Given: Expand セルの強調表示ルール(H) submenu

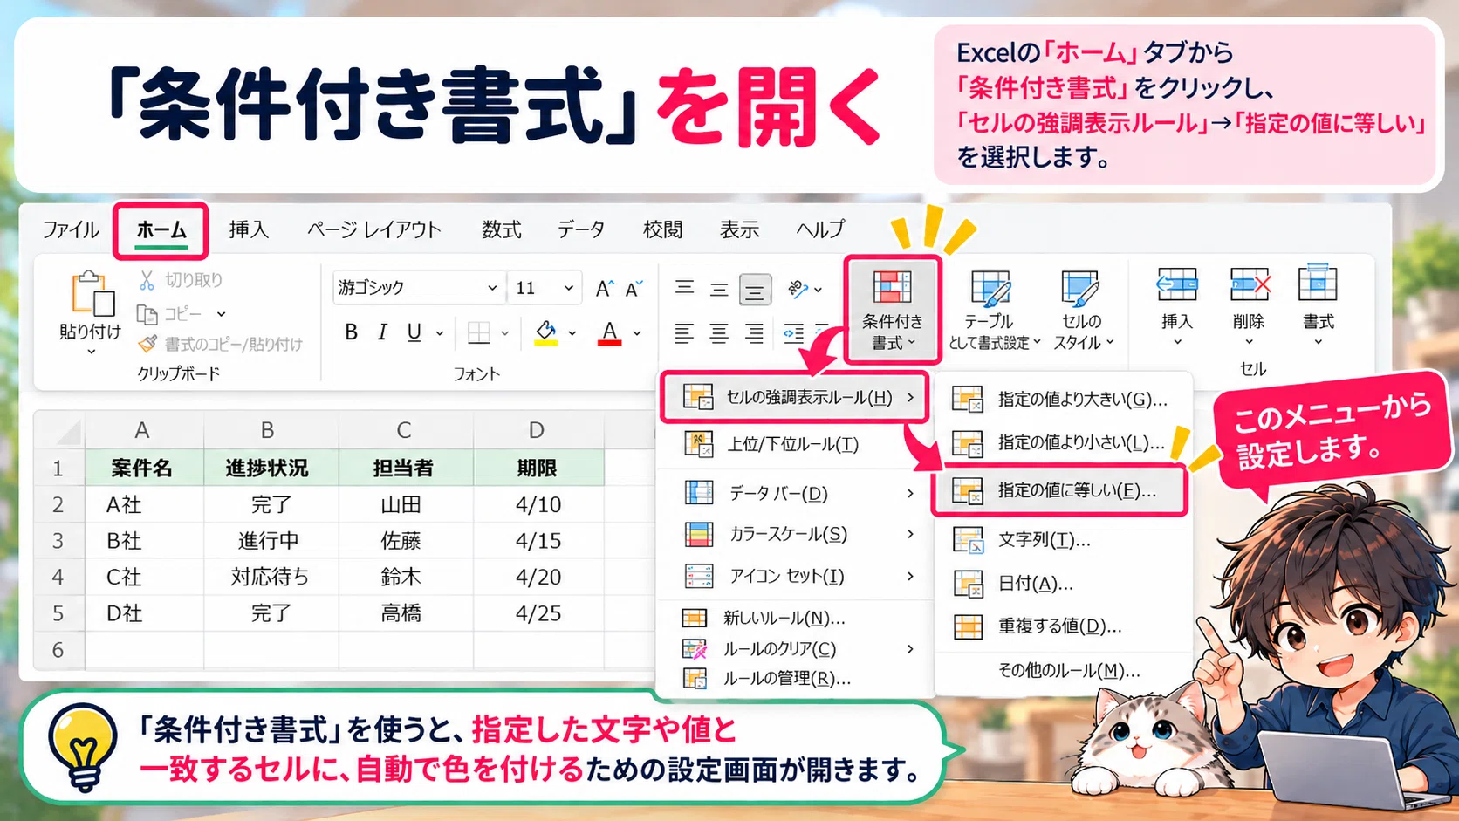Looking at the screenshot, I should (x=794, y=398).
